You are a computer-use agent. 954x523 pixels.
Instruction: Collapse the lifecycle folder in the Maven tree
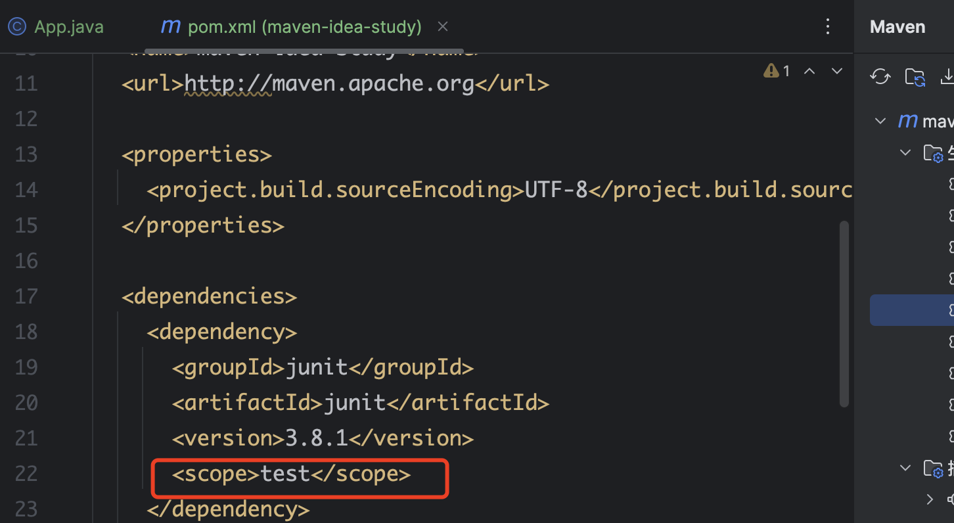click(905, 153)
